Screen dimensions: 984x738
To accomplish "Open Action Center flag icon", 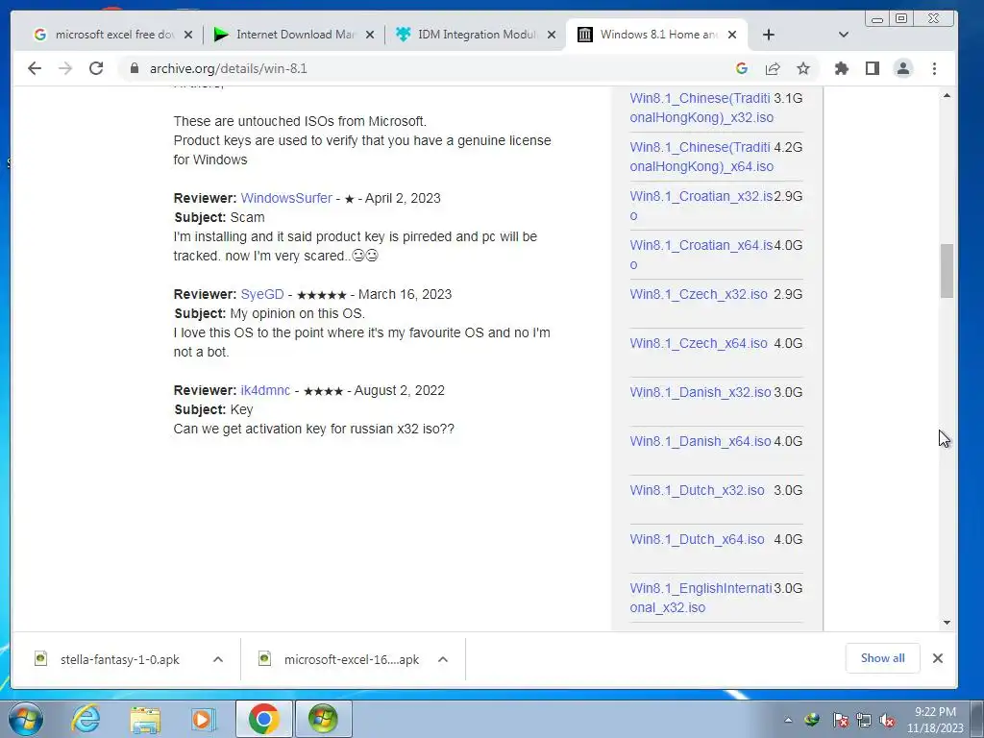I will 840,720.
